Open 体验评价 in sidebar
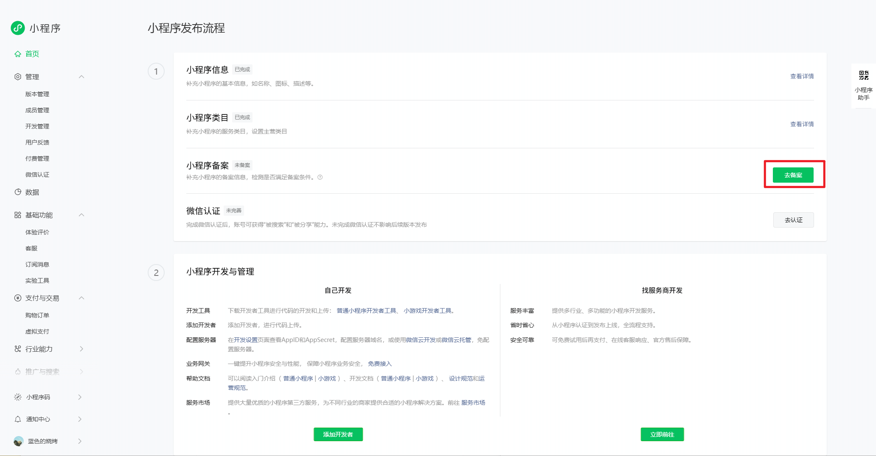 coord(37,232)
